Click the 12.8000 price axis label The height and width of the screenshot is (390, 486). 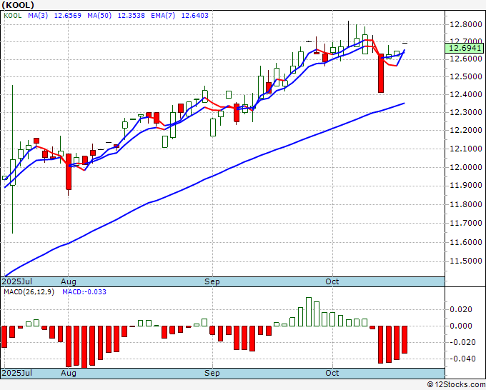466,24
